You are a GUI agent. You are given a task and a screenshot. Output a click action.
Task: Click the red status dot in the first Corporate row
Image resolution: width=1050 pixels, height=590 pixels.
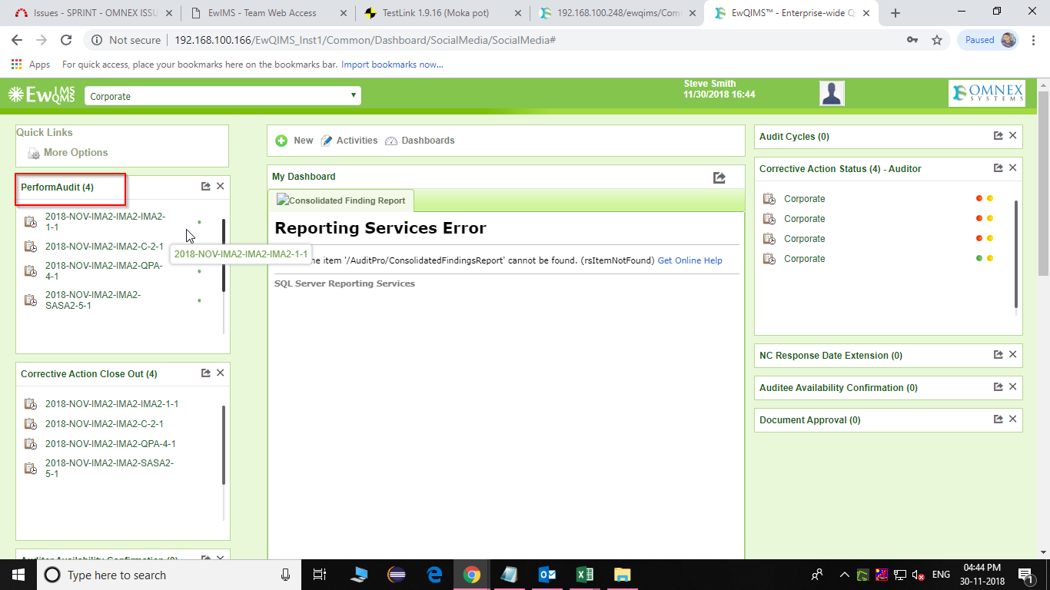pyautogui.click(x=979, y=199)
